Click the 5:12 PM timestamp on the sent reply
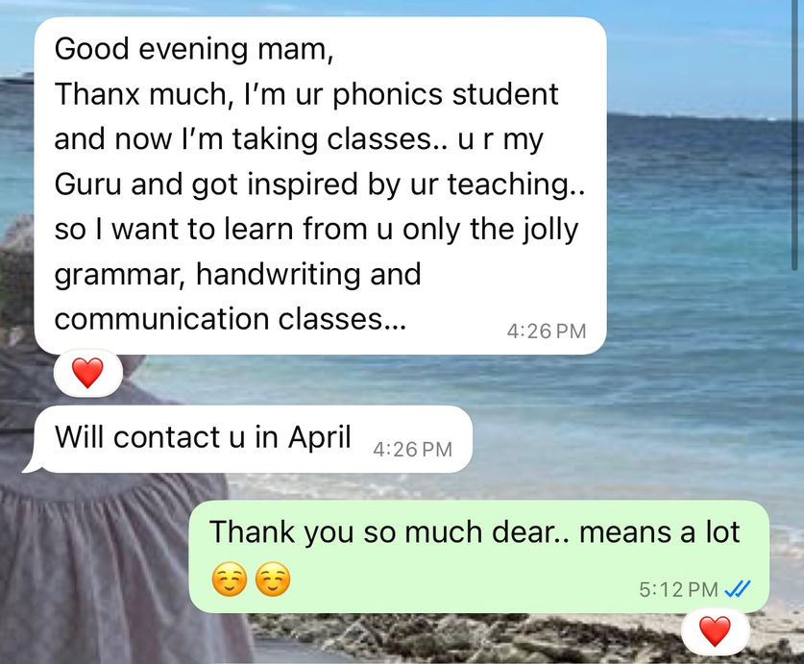Screen dimensions: 804x664 click(678, 590)
